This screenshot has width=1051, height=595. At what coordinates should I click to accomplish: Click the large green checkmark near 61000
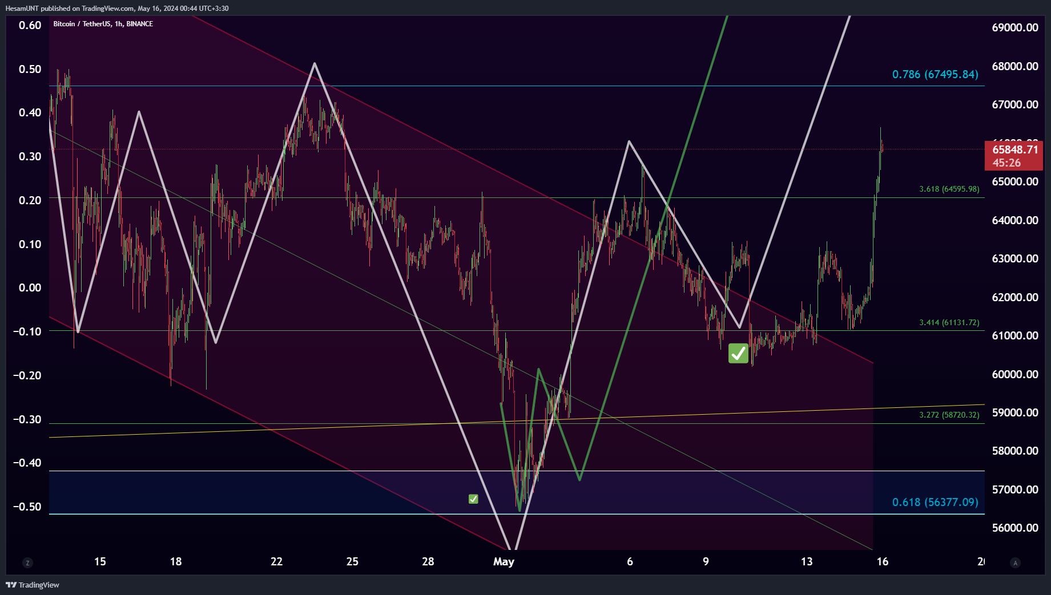(738, 354)
